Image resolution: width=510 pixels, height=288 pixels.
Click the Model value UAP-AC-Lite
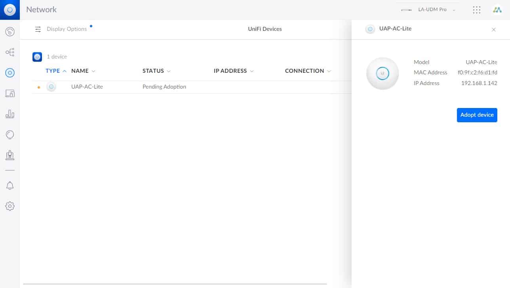coord(481,63)
